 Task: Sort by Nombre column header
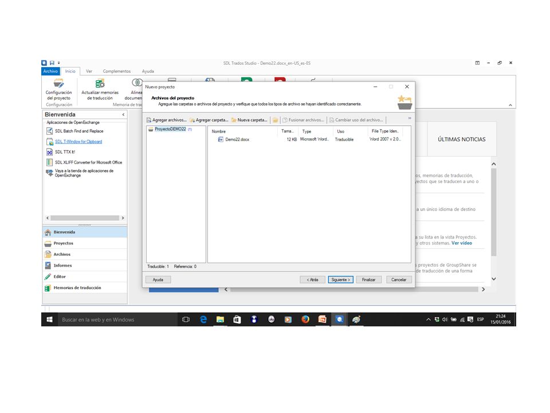click(218, 131)
